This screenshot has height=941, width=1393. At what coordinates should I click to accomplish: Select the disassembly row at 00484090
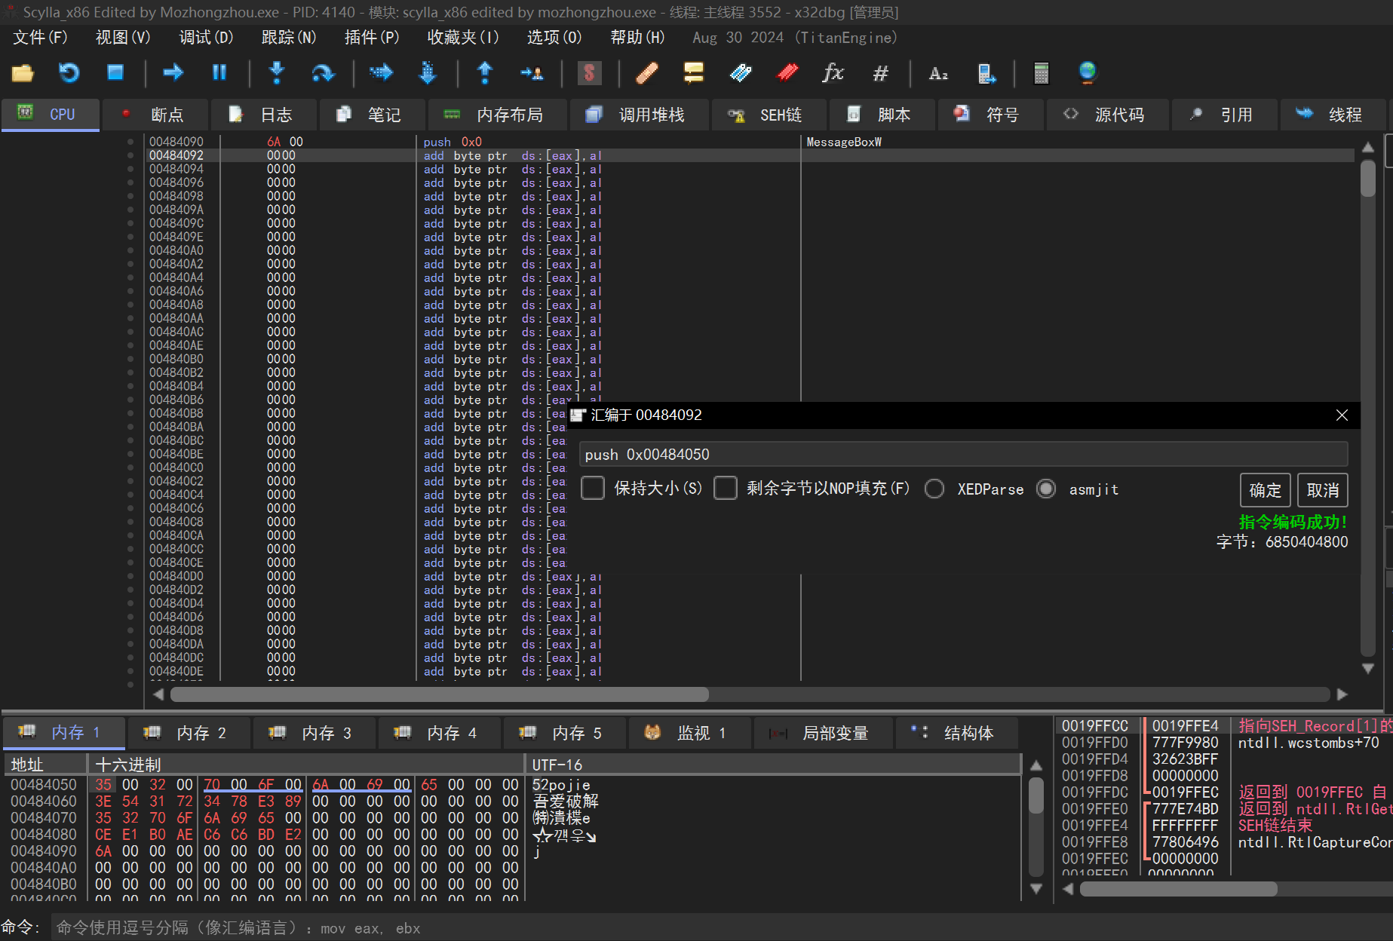[751, 142]
